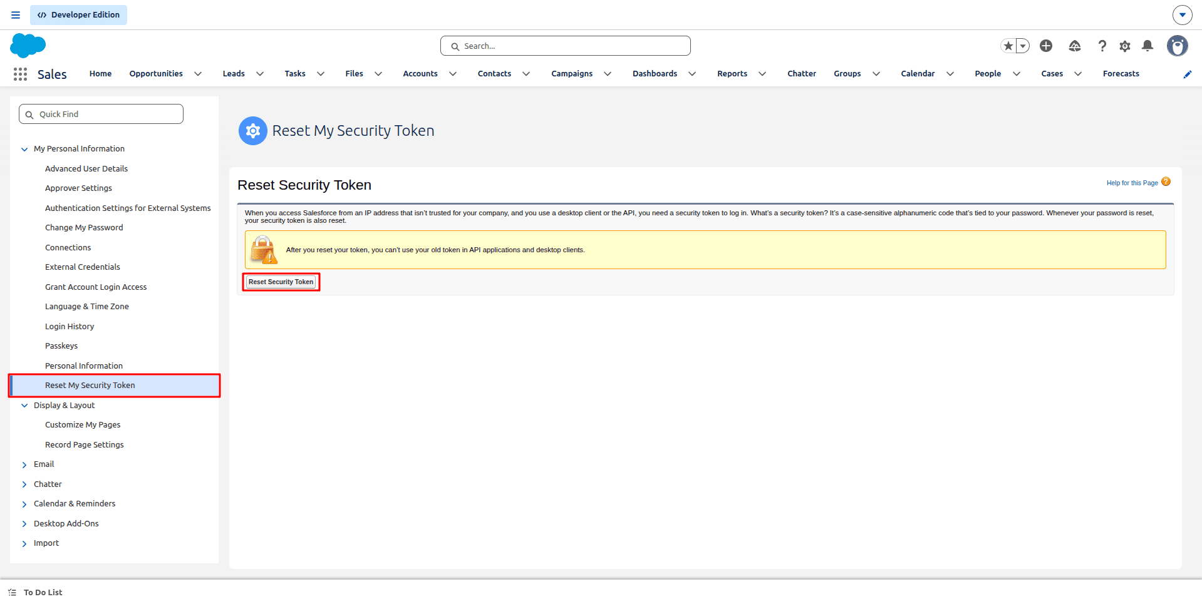The height and width of the screenshot is (604, 1202).
Task: Click the Salesforce cloud logo
Action: coord(28,46)
